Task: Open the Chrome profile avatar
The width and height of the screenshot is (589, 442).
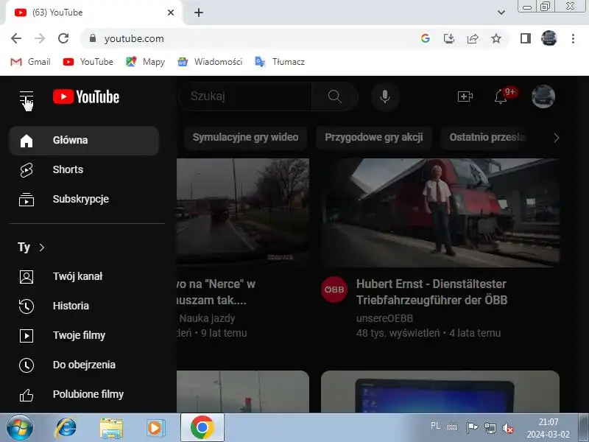Action: 549,38
